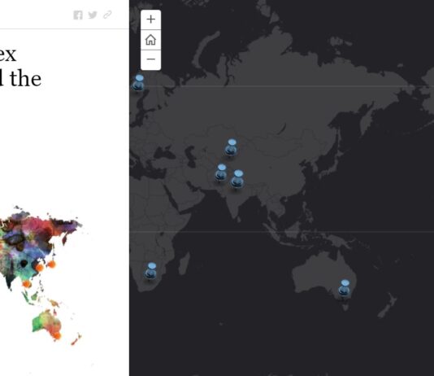Share the story on Facebook

coord(78,15)
